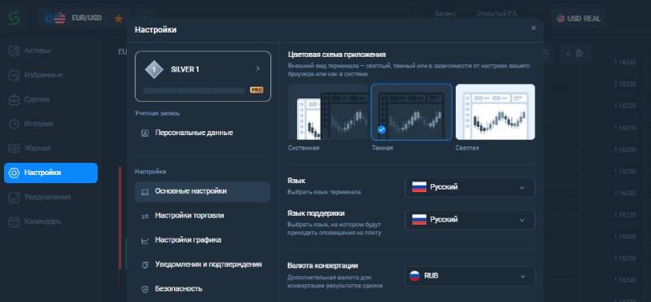Click the Светлая theme label

coord(467,148)
